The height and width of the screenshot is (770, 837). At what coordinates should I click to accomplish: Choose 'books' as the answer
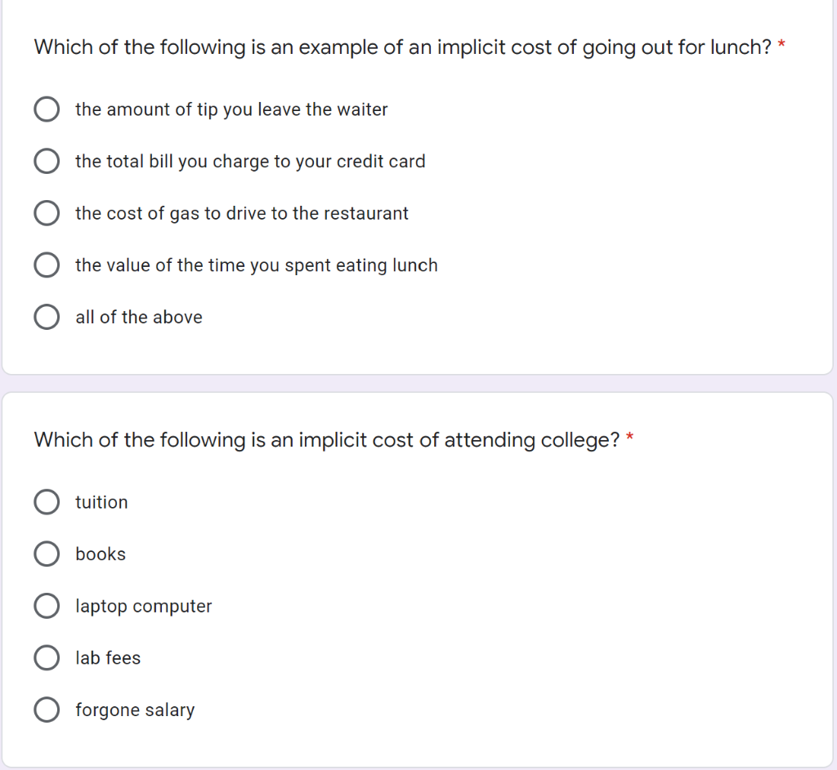(47, 554)
